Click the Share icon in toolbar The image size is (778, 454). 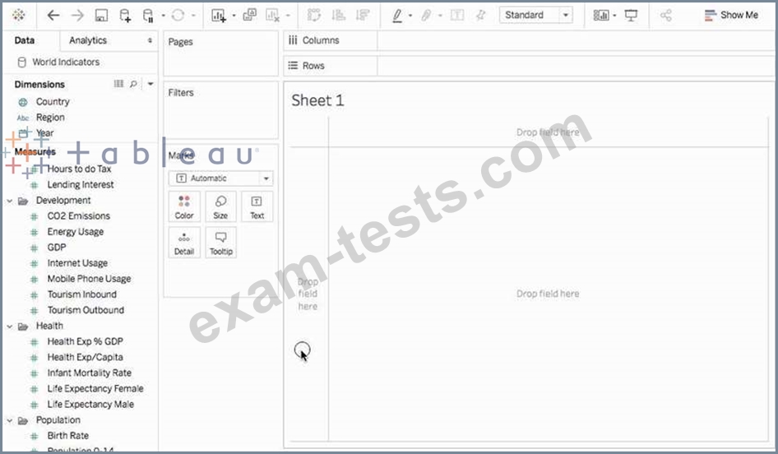point(666,16)
